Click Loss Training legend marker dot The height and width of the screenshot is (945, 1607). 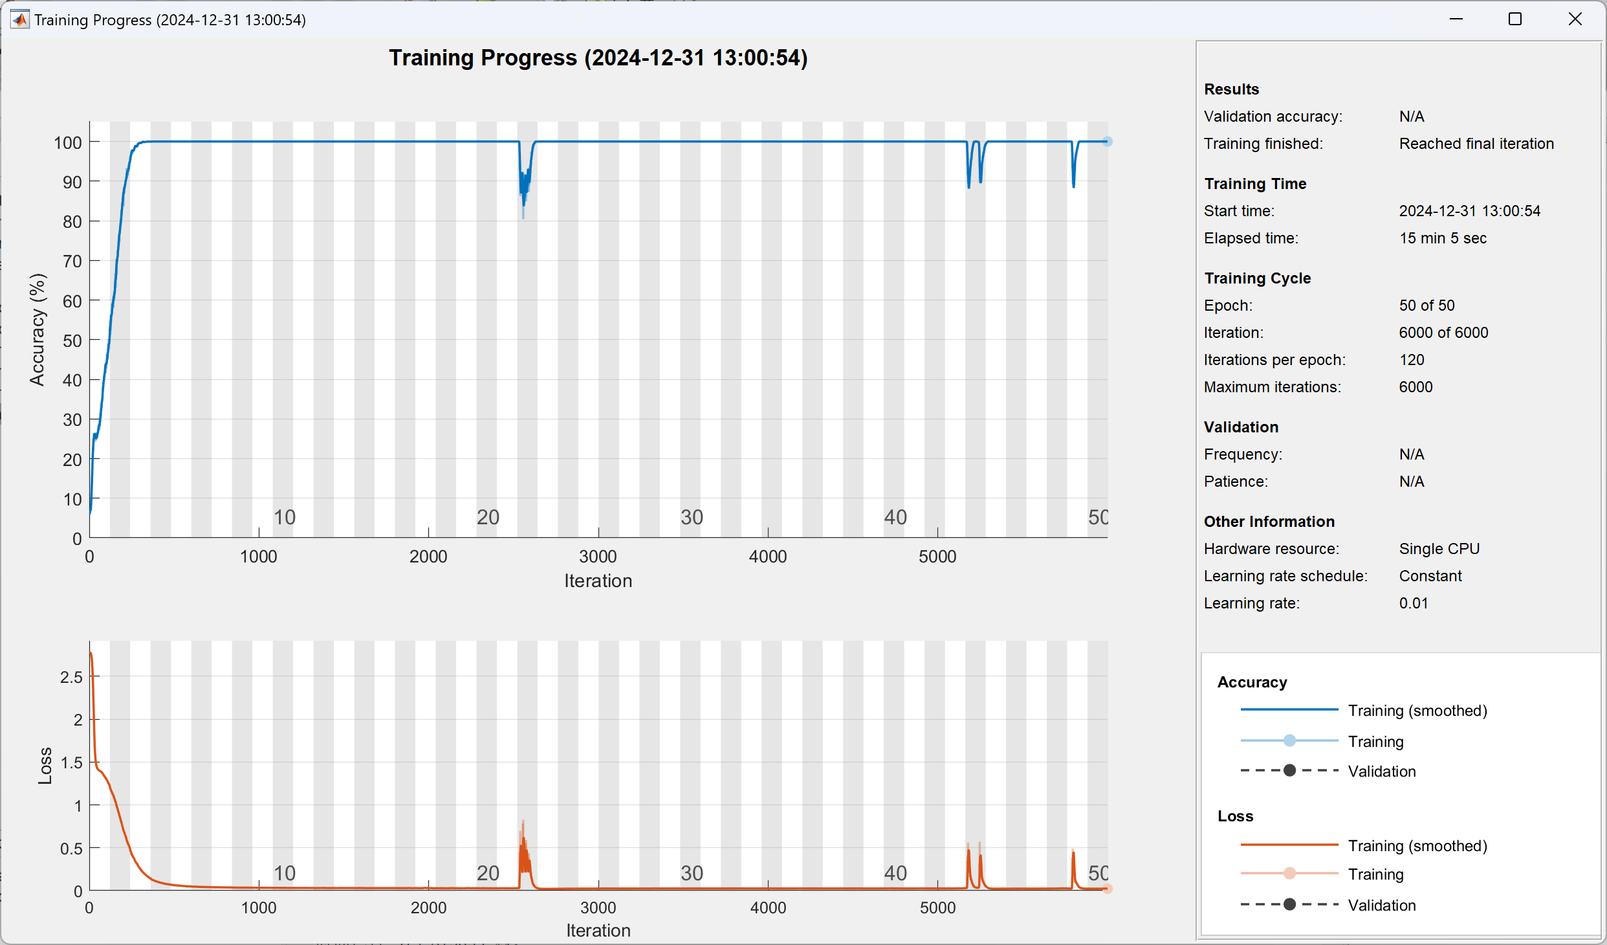[x=1289, y=873]
